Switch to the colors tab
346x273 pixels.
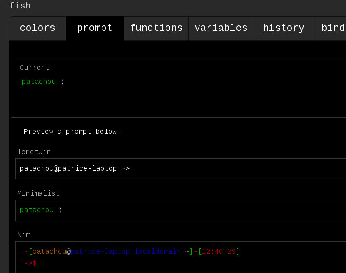pyautogui.click(x=38, y=28)
